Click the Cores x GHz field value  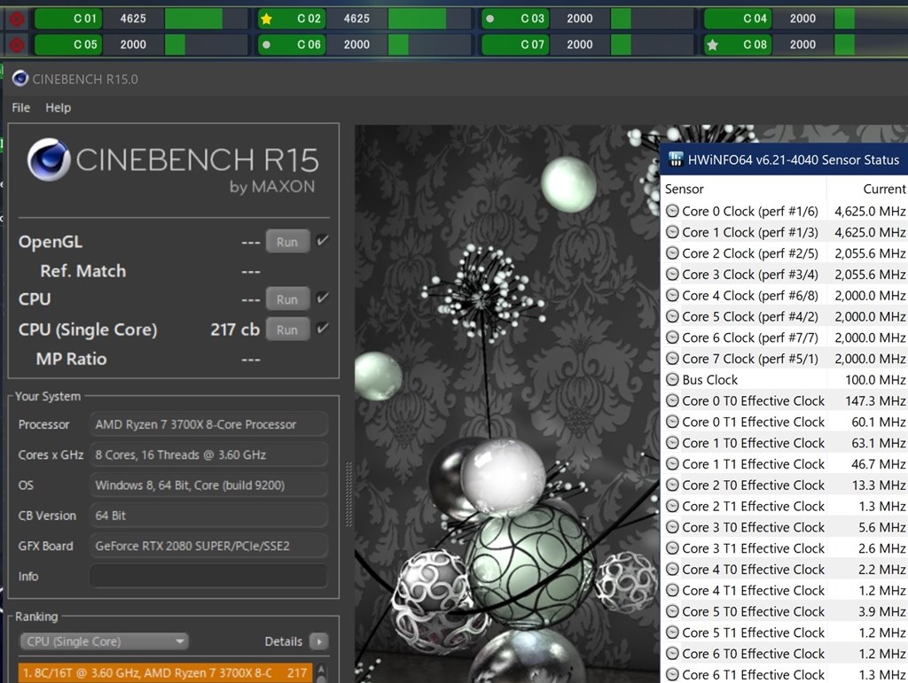coord(208,454)
